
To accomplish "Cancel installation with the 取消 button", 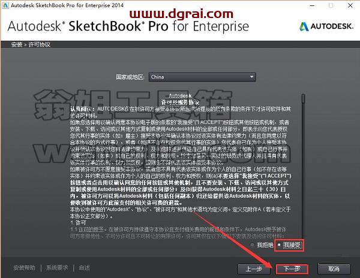I will pyautogui.click(x=334, y=269).
